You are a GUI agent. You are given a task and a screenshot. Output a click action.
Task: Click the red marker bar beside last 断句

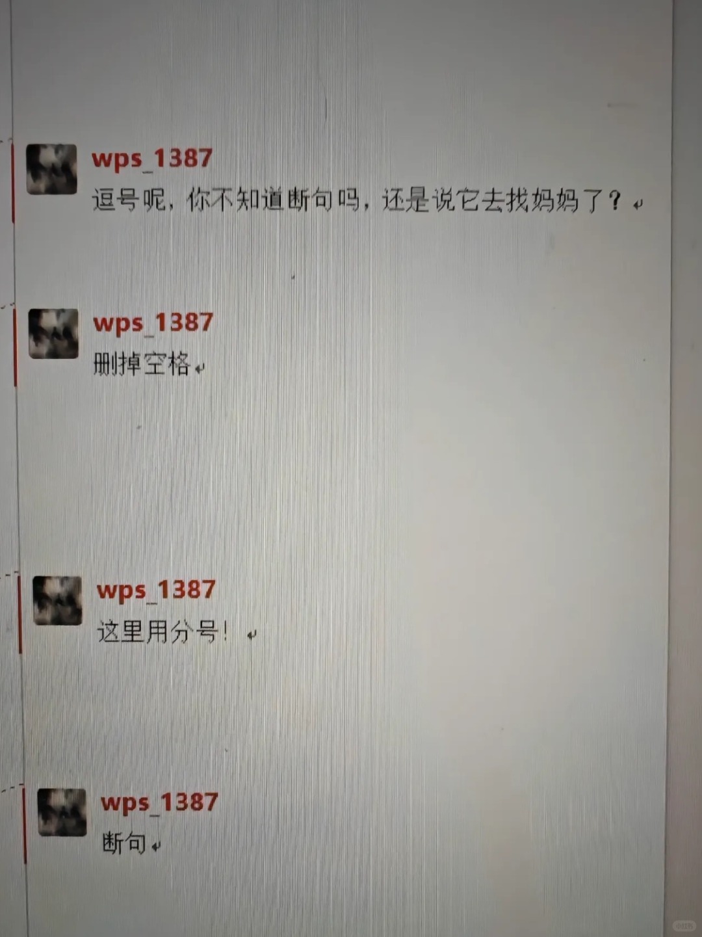(x=25, y=826)
